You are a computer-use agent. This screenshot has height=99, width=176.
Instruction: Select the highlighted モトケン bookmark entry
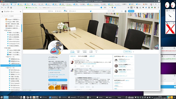[x=11, y=65]
